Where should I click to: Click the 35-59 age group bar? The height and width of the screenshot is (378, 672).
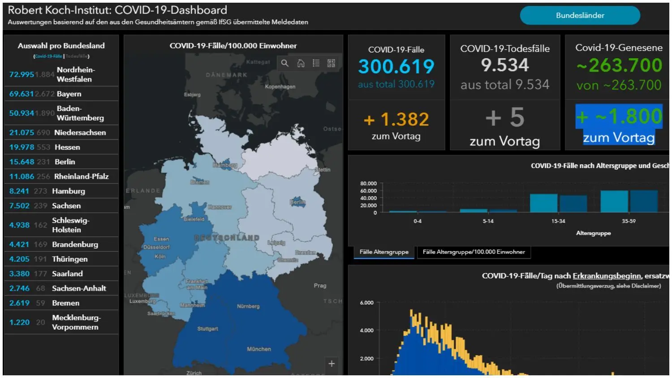click(614, 202)
